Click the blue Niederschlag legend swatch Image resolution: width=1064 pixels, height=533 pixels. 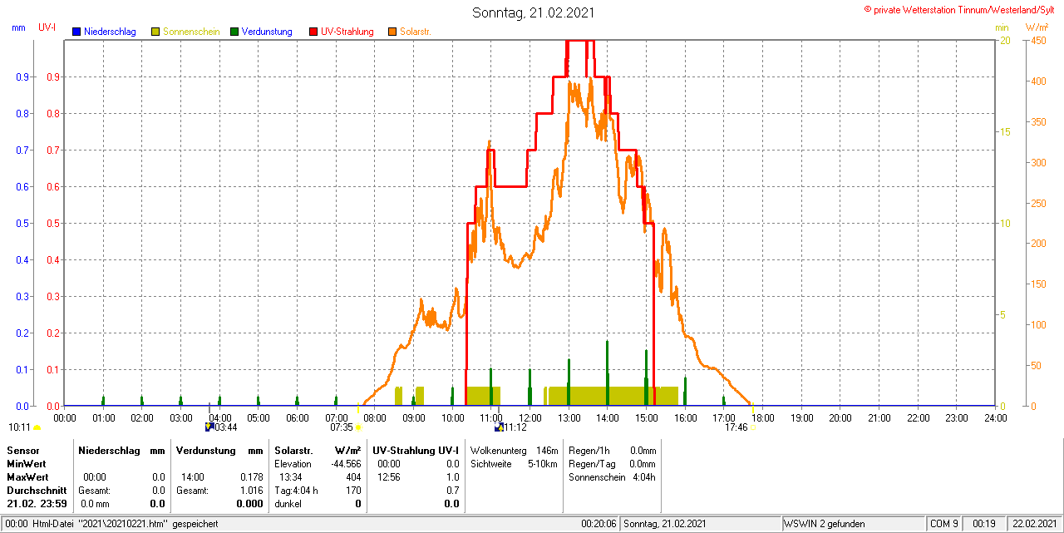[76, 32]
